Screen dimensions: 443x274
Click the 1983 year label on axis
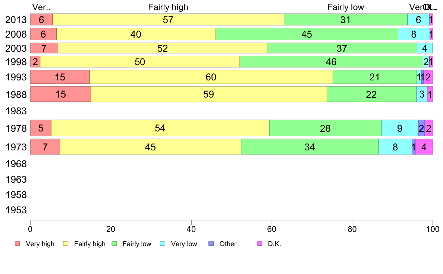(x=16, y=111)
